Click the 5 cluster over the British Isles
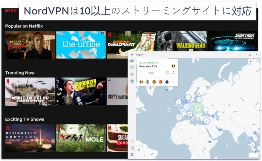This screenshot has width=262, height=161. point(178,102)
